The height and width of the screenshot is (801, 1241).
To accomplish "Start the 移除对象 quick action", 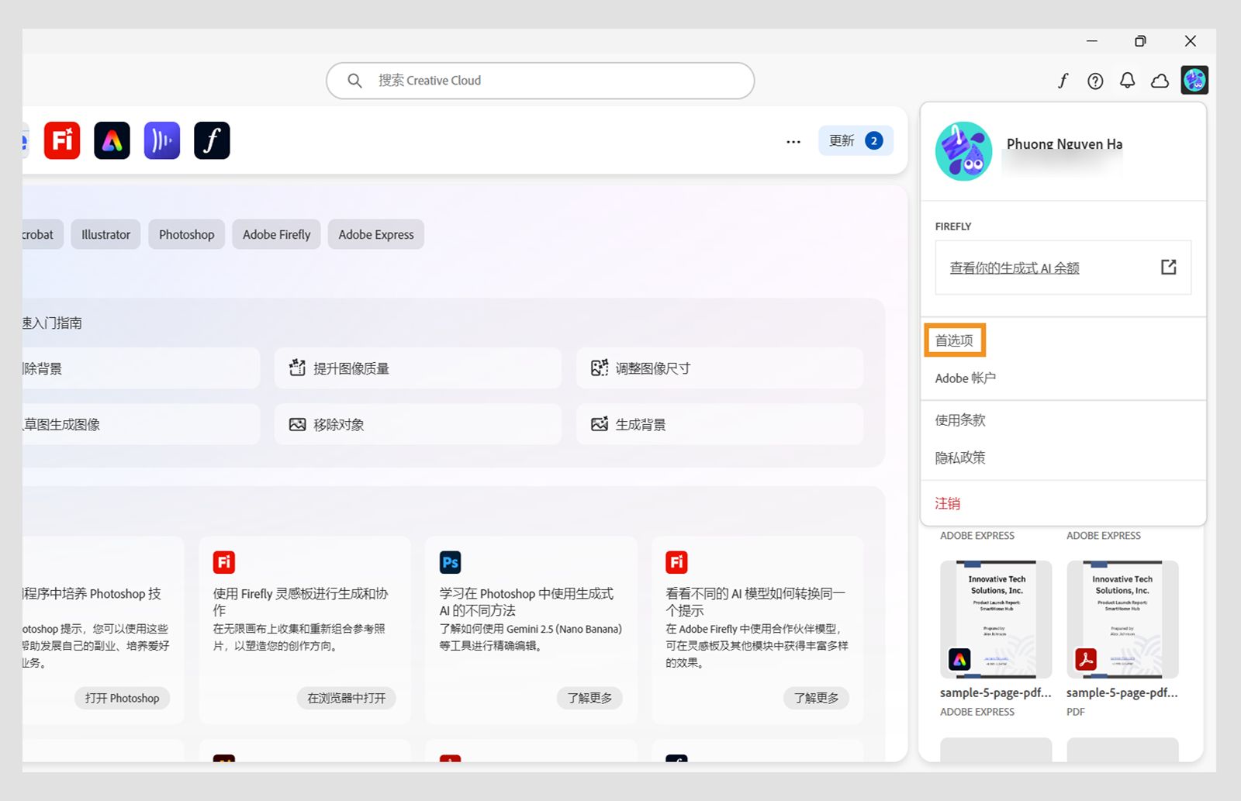I will 417,424.
